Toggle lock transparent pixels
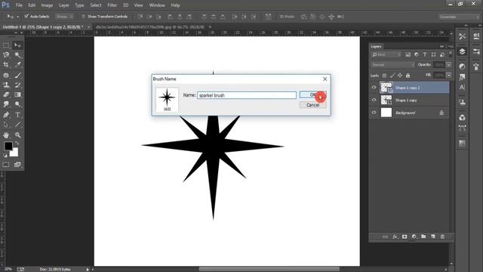 [384, 76]
